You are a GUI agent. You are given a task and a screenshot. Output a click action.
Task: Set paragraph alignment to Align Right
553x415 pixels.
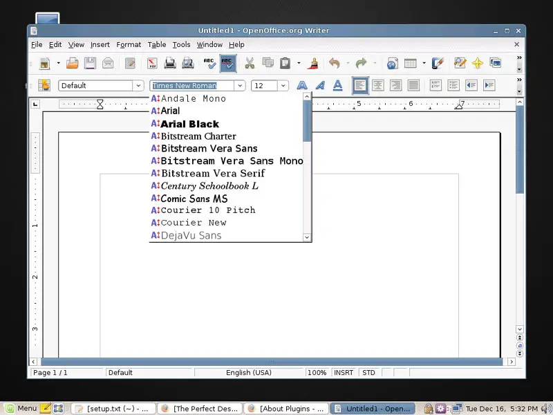[x=395, y=85]
